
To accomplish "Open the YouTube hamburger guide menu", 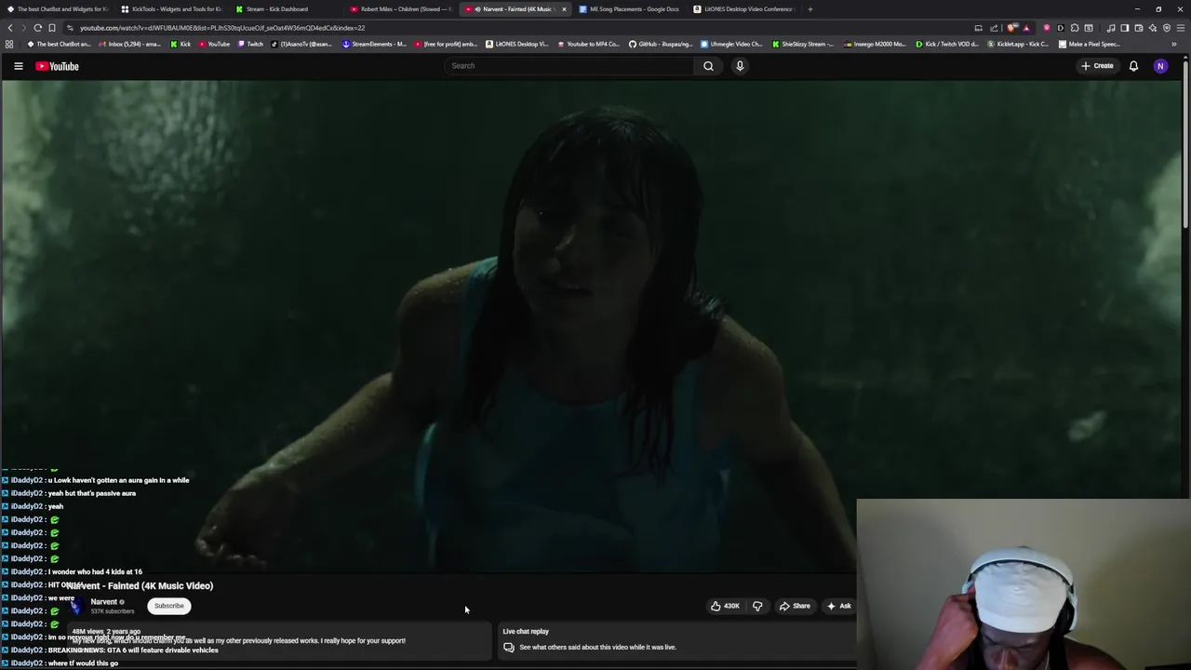I will (x=18, y=66).
